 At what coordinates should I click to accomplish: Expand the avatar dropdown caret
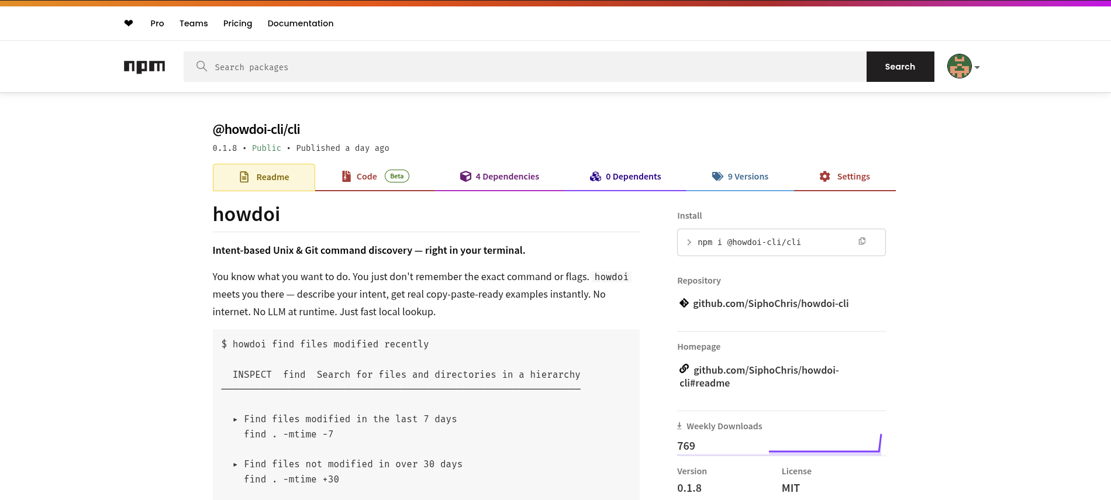(977, 67)
